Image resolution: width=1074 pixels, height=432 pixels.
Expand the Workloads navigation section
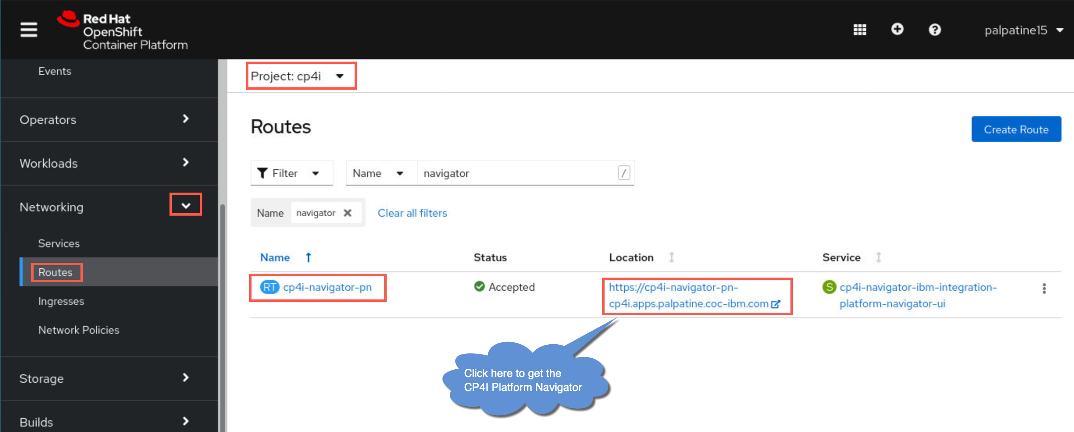(x=109, y=164)
